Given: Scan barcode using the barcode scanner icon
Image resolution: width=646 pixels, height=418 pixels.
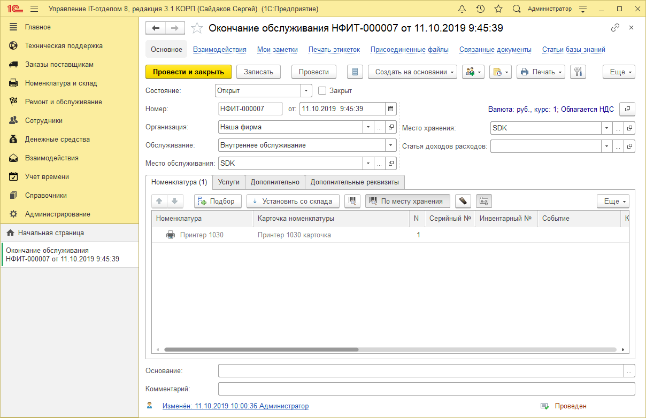Looking at the screenshot, I should pyautogui.click(x=353, y=201).
